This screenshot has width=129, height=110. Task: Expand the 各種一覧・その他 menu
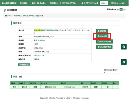click(39, 3)
